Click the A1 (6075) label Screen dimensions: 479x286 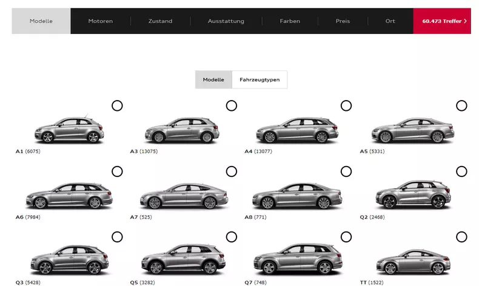point(28,151)
